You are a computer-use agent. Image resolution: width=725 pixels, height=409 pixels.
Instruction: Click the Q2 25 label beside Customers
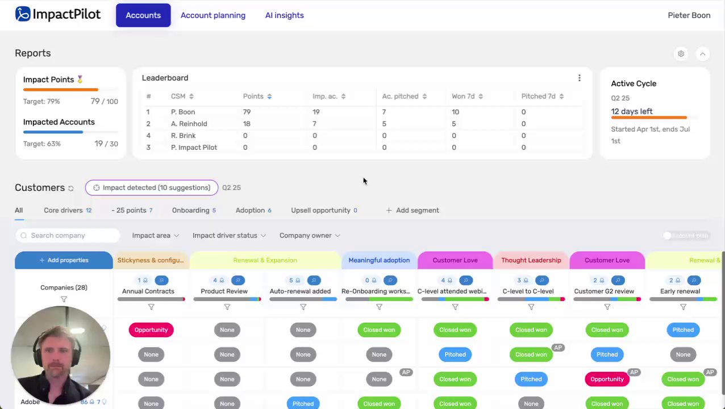[x=231, y=187]
